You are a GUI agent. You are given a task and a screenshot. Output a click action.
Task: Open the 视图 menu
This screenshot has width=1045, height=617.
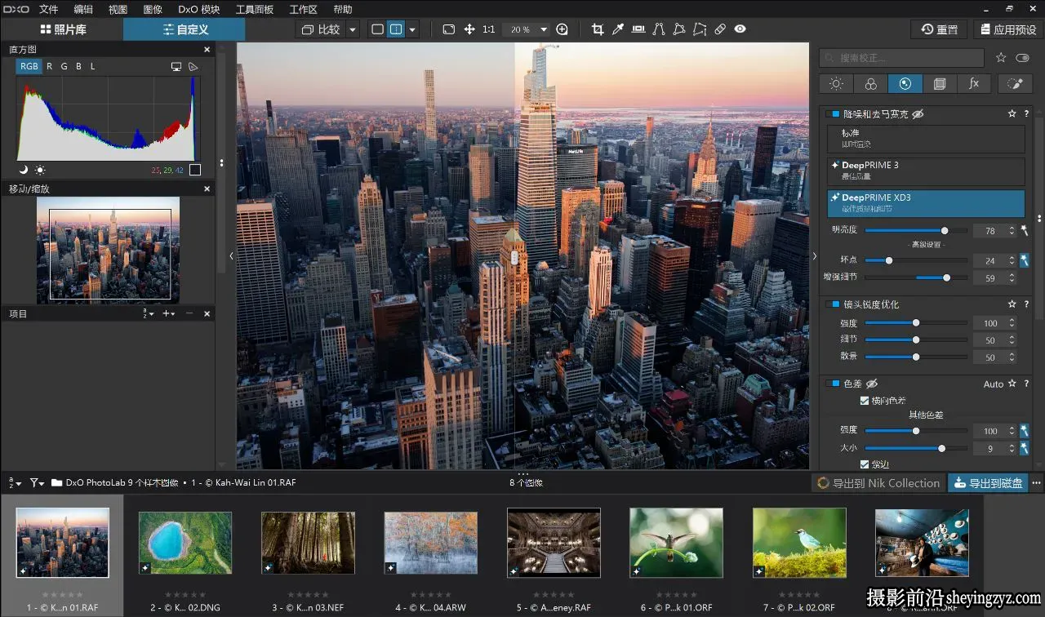pyautogui.click(x=118, y=9)
